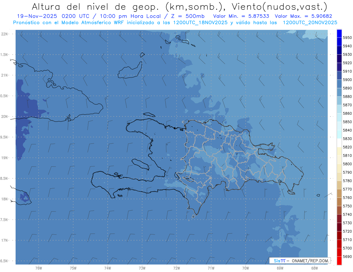Click the '19-Nov-2025 0200 UTC' date text
353x272 pixels.
pyautogui.click(x=53, y=16)
